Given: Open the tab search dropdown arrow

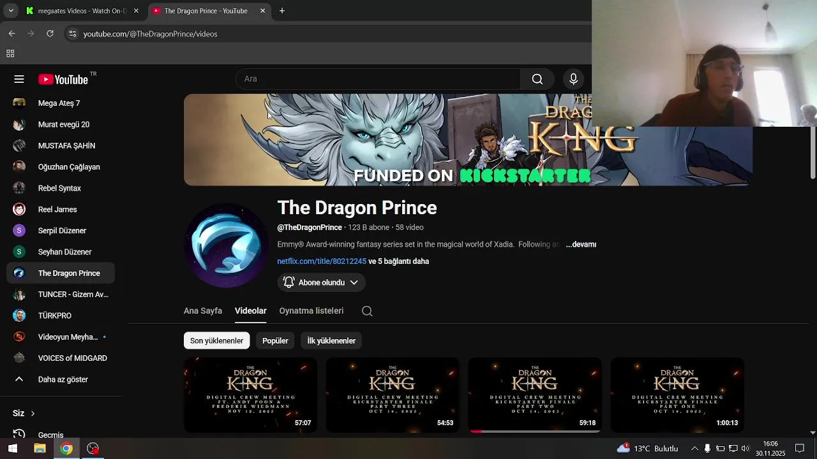Looking at the screenshot, I should pos(11,11).
